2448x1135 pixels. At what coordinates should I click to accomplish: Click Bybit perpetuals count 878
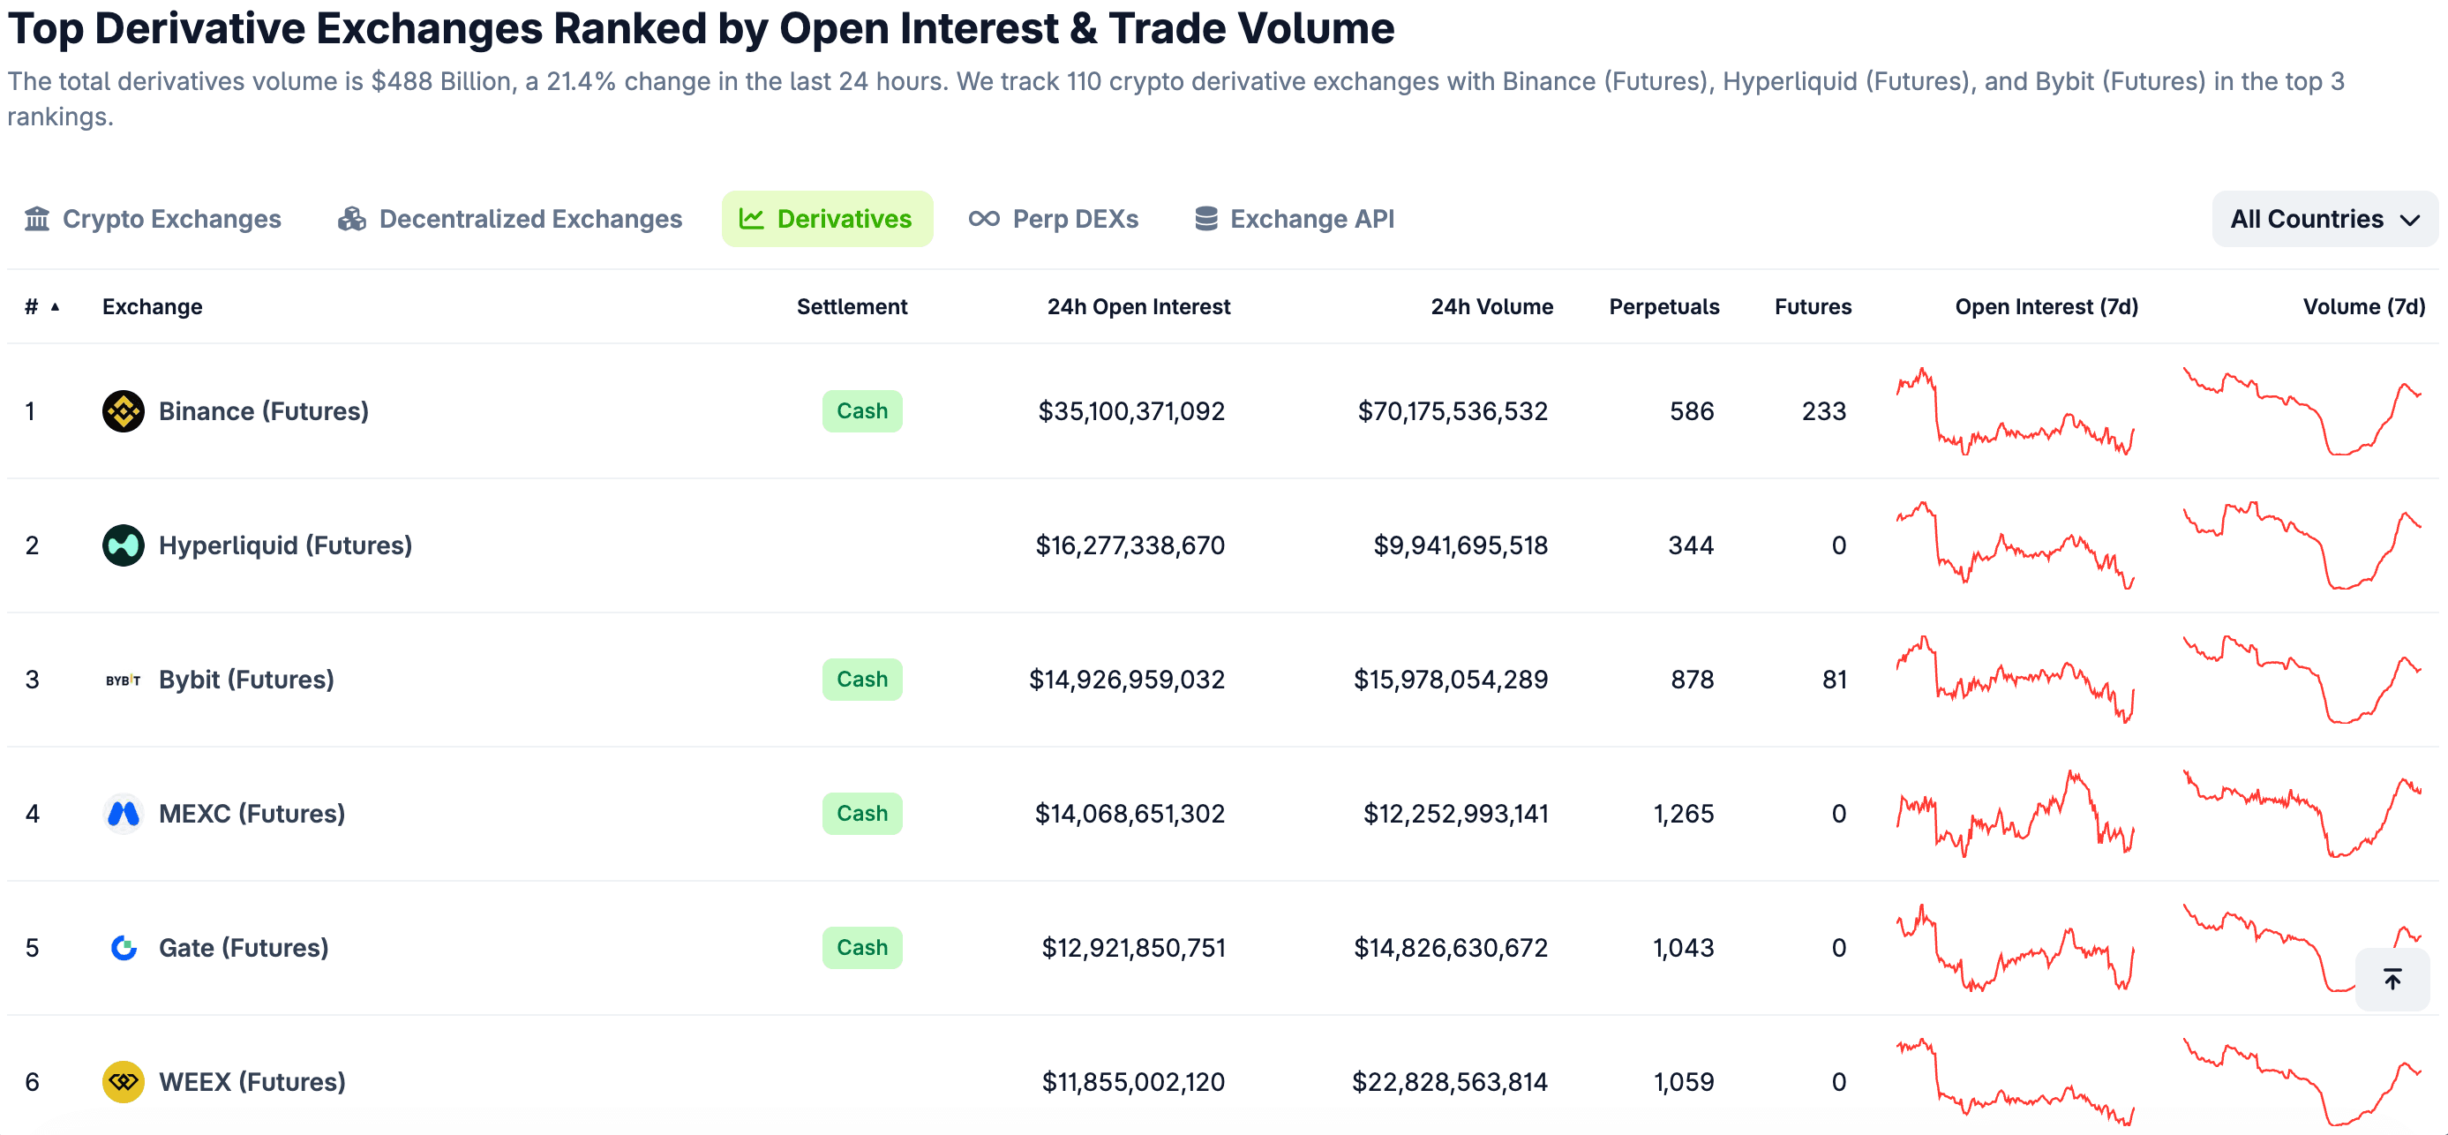(x=1693, y=680)
